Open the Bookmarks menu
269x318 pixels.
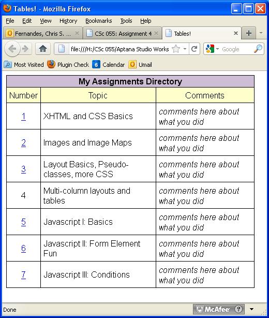click(x=98, y=21)
